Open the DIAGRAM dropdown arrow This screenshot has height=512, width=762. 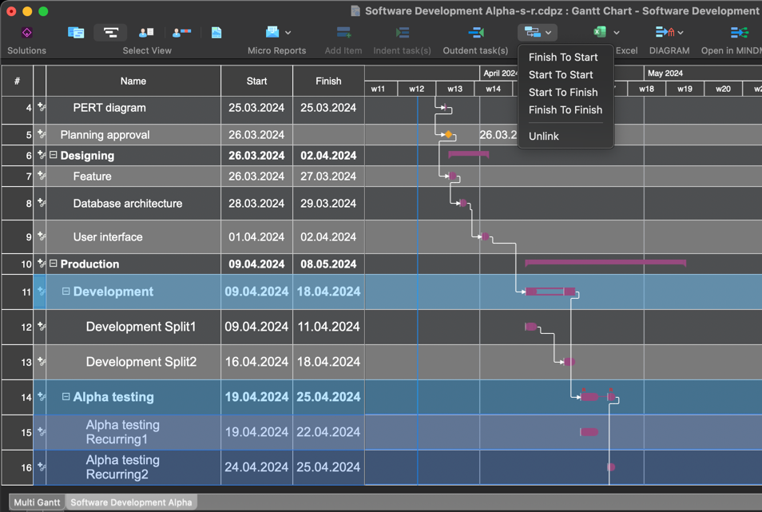pos(681,33)
